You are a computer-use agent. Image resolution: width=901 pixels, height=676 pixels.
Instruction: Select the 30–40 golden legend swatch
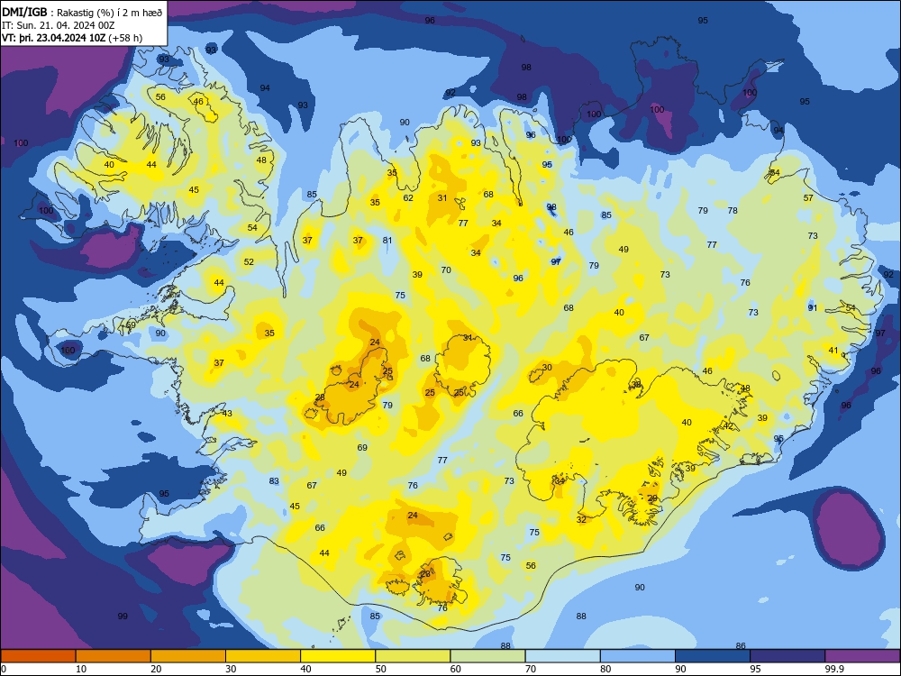263,656
